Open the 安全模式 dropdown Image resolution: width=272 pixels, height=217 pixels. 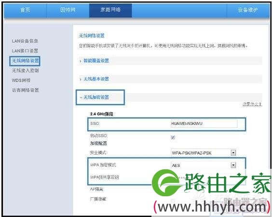pyautogui.click(x=204, y=153)
